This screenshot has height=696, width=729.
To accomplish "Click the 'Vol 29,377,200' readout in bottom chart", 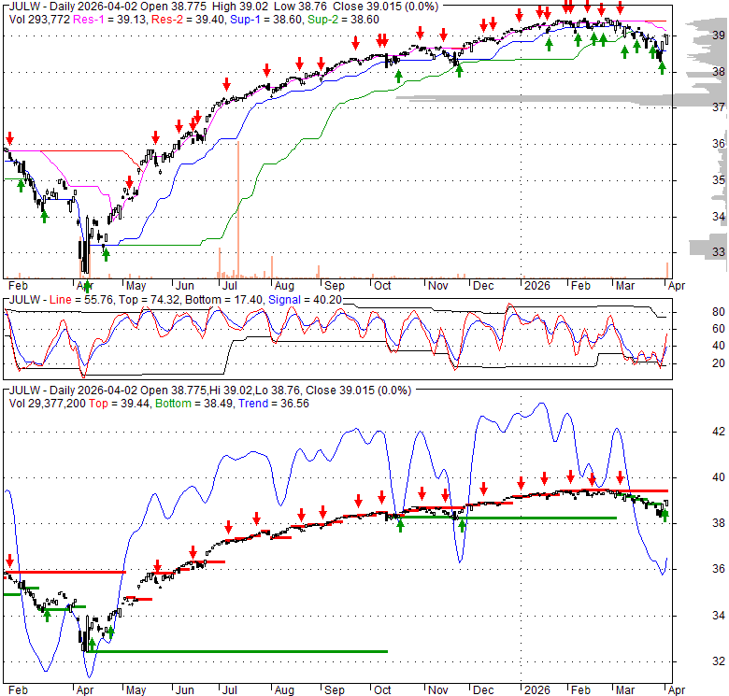I will [x=47, y=404].
